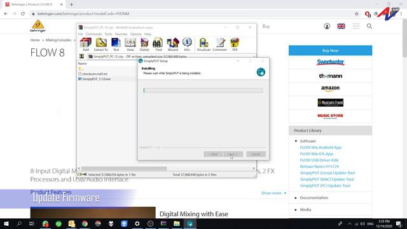Screen dimensions: 407x229
Task: Open the taskbar search icon
Action: click(19, 223)
